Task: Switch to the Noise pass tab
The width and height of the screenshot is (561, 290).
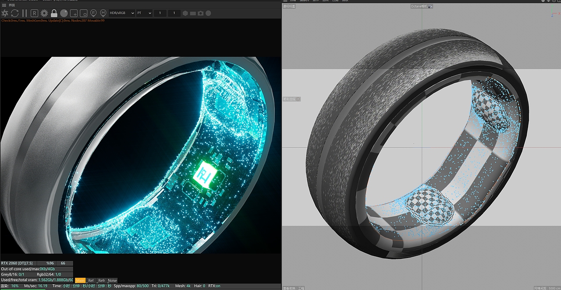Action: [113, 280]
